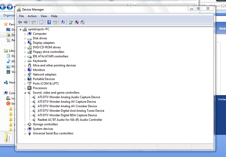Click the blue Help question mark icon
Image resolution: width=226 pixels, height=157 pixels.
(x=49, y=22)
